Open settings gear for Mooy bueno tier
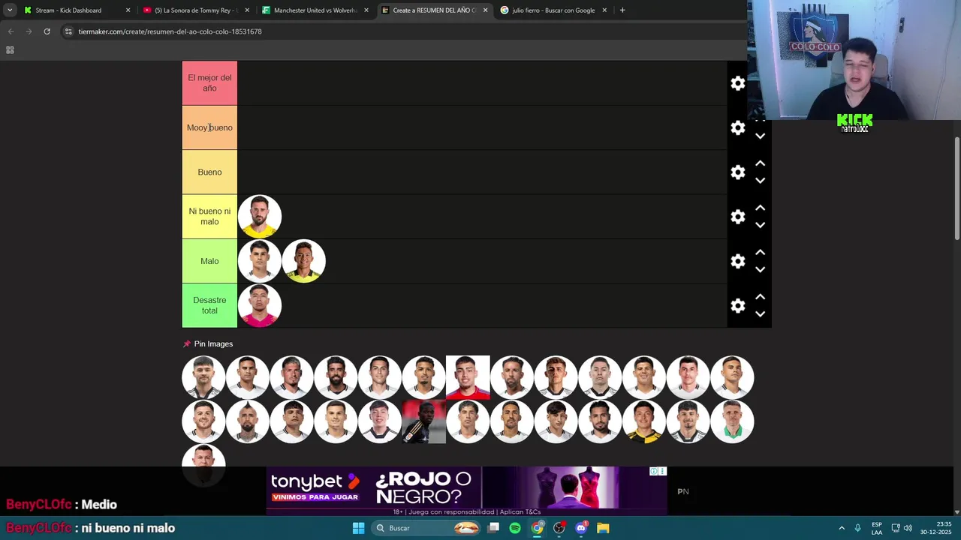This screenshot has width=961, height=540. pyautogui.click(x=738, y=127)
